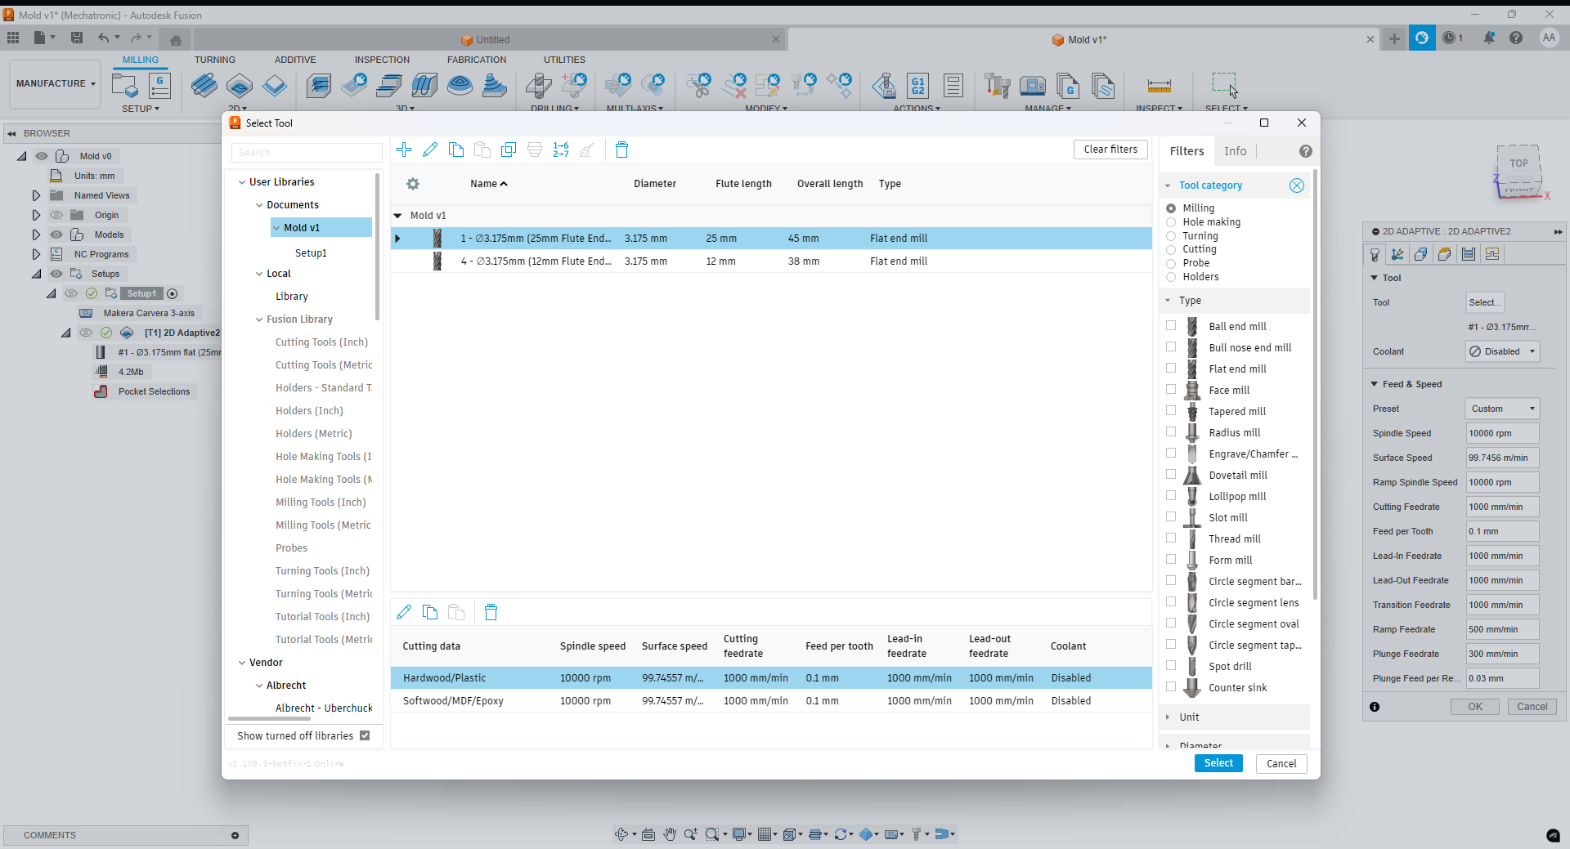The height and width of the screenshot is (849, 1570).
Task: Remove the Tool category filter with the X icon
Action: 1297,185
